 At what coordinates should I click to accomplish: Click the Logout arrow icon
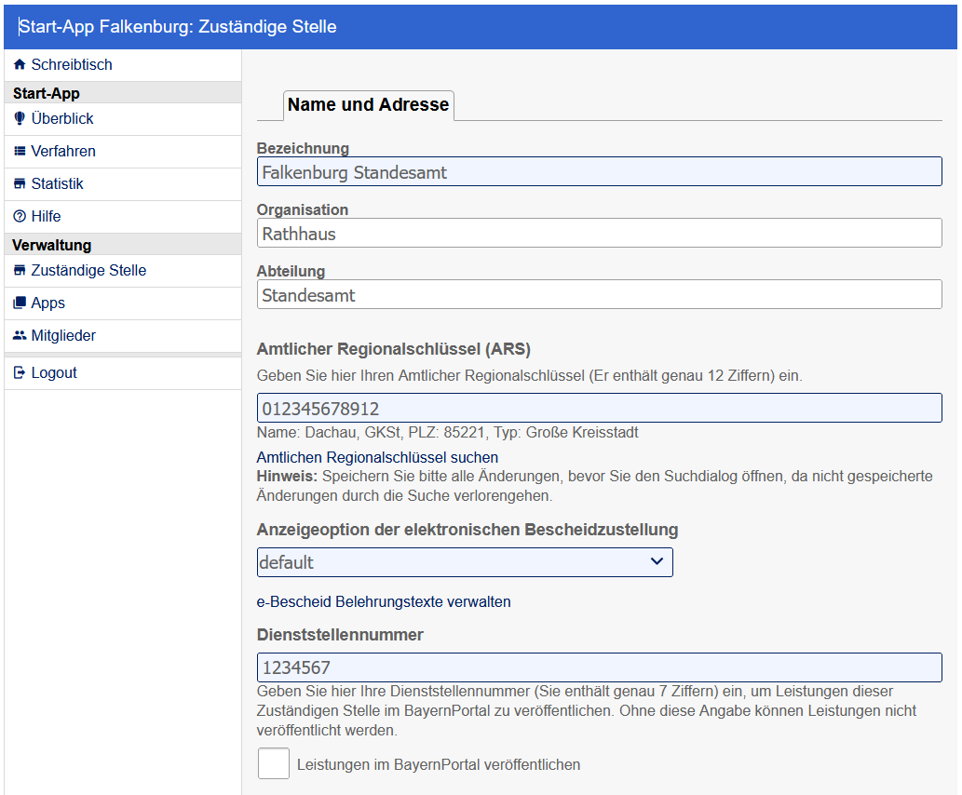coord(20,373)
